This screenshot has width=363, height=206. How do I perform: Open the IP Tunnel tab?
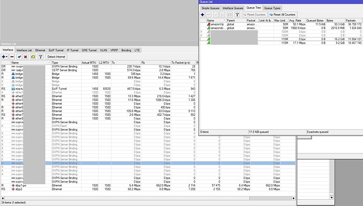point(73,50)
